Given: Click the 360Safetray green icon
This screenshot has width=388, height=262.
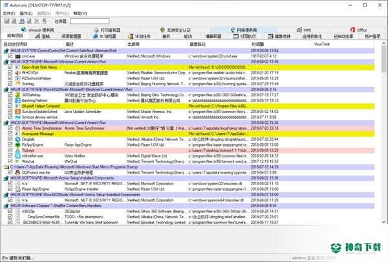Looking at the screenshot, I should pos(17,95).
